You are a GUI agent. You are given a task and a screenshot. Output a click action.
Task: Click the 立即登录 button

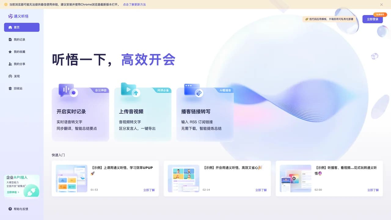(373, 19)
